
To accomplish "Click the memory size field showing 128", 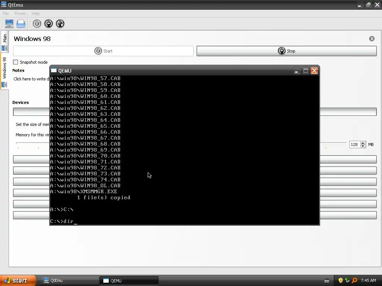I will (355, 144).
